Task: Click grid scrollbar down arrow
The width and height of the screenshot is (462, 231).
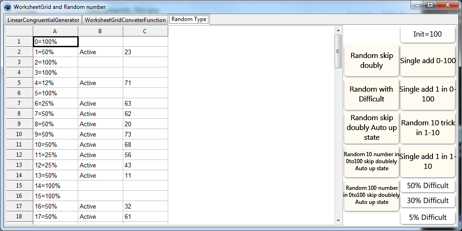Action: pos(338,220)
